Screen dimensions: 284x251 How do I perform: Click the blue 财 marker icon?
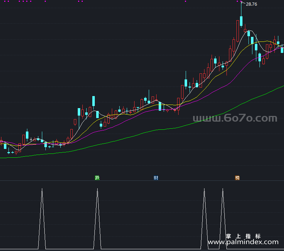click(156, 178)
